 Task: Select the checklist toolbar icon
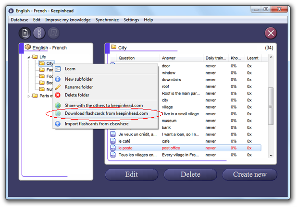click(39, 33)
